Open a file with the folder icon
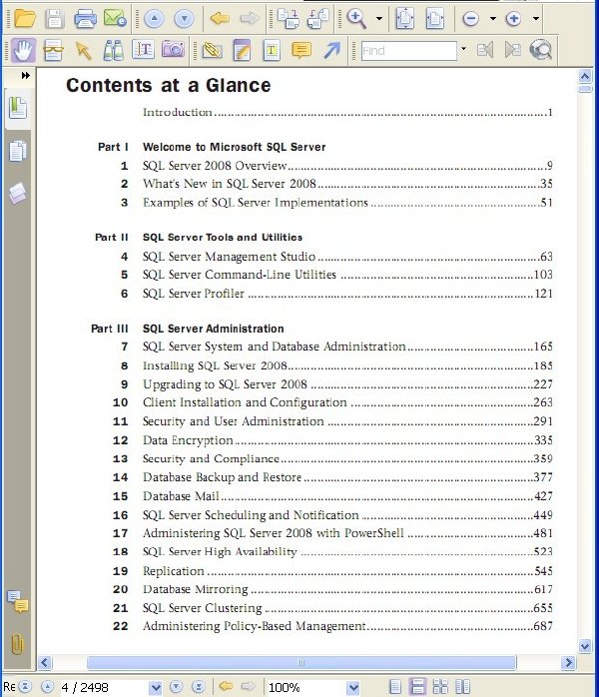Screen dimensions: 599x697 click(x=24, y=18)
